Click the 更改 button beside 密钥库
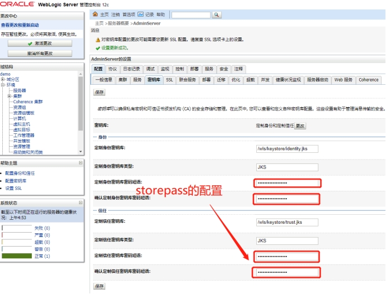 300,126
